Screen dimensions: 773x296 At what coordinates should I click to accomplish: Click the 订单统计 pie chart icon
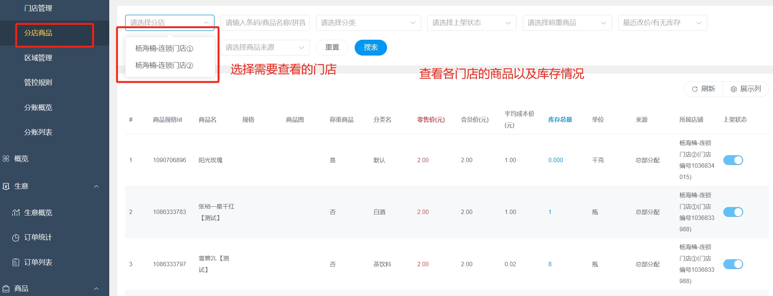point(16,238)
